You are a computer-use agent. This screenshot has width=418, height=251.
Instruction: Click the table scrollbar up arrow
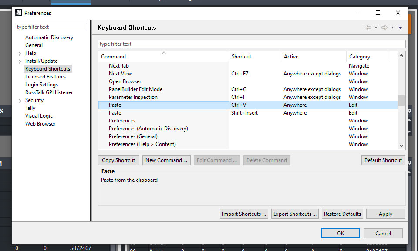tap(401, 56)
